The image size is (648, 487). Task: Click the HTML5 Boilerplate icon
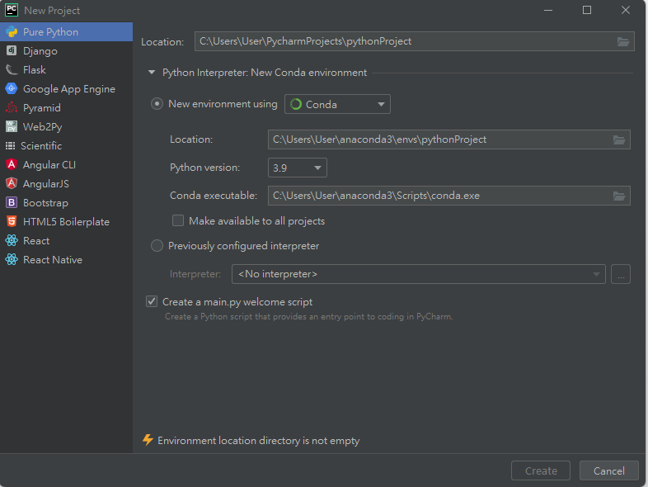click(12, 222)
